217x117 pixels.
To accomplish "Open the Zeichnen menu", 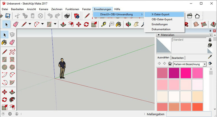I will click(57, 9).
